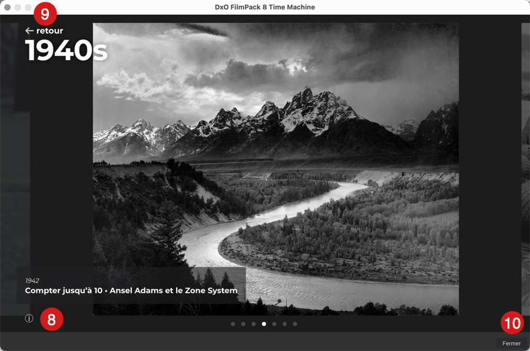Select the second pagination dot
The height and width of the screenshot is (351, 530).
[x=243, y=324]
